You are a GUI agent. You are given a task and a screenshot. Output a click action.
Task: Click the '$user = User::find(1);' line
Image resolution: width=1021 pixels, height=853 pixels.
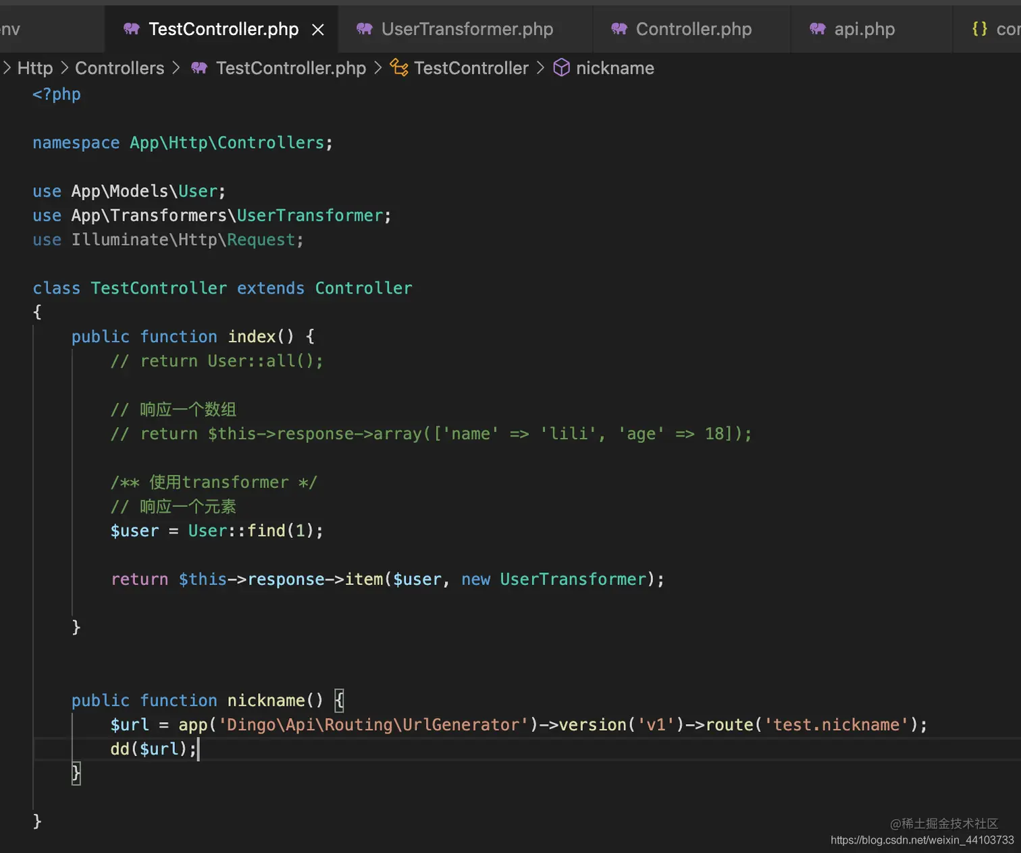(x=217, y=531)
